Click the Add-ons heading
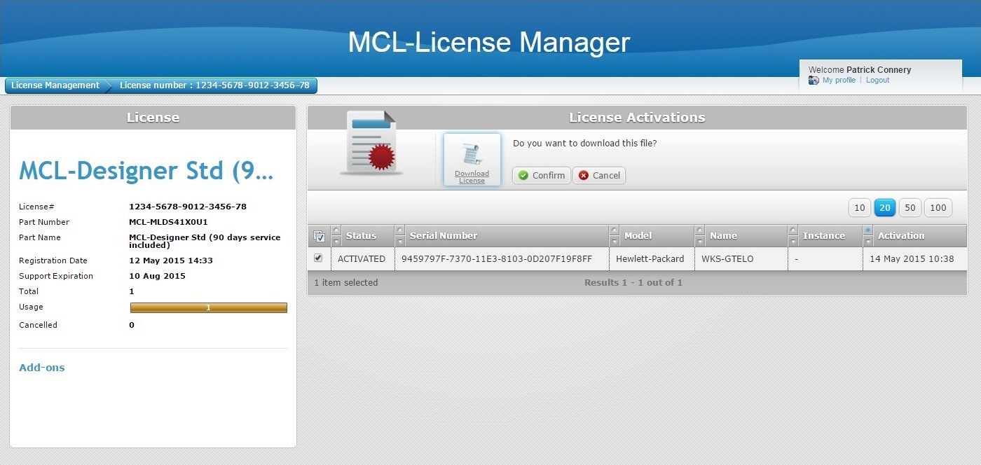The image size is (981, 465). point(42,368)
